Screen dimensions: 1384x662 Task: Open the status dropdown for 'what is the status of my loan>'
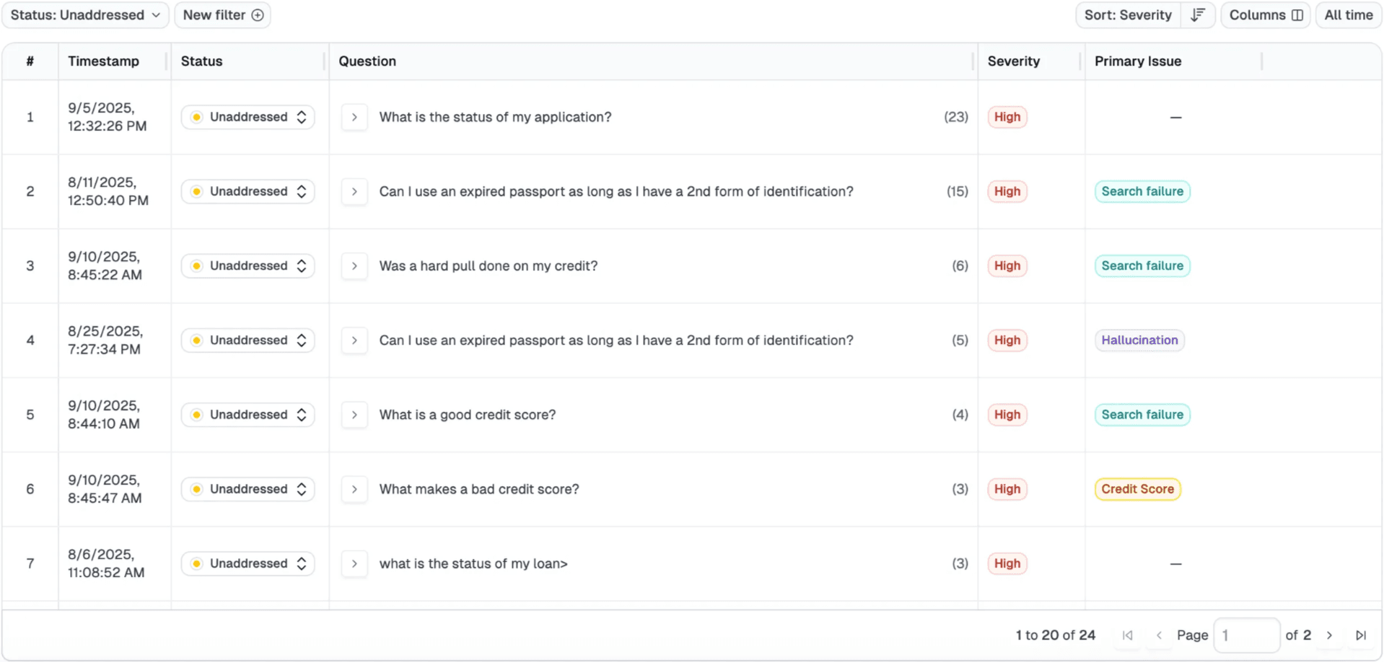pos(248,563)
